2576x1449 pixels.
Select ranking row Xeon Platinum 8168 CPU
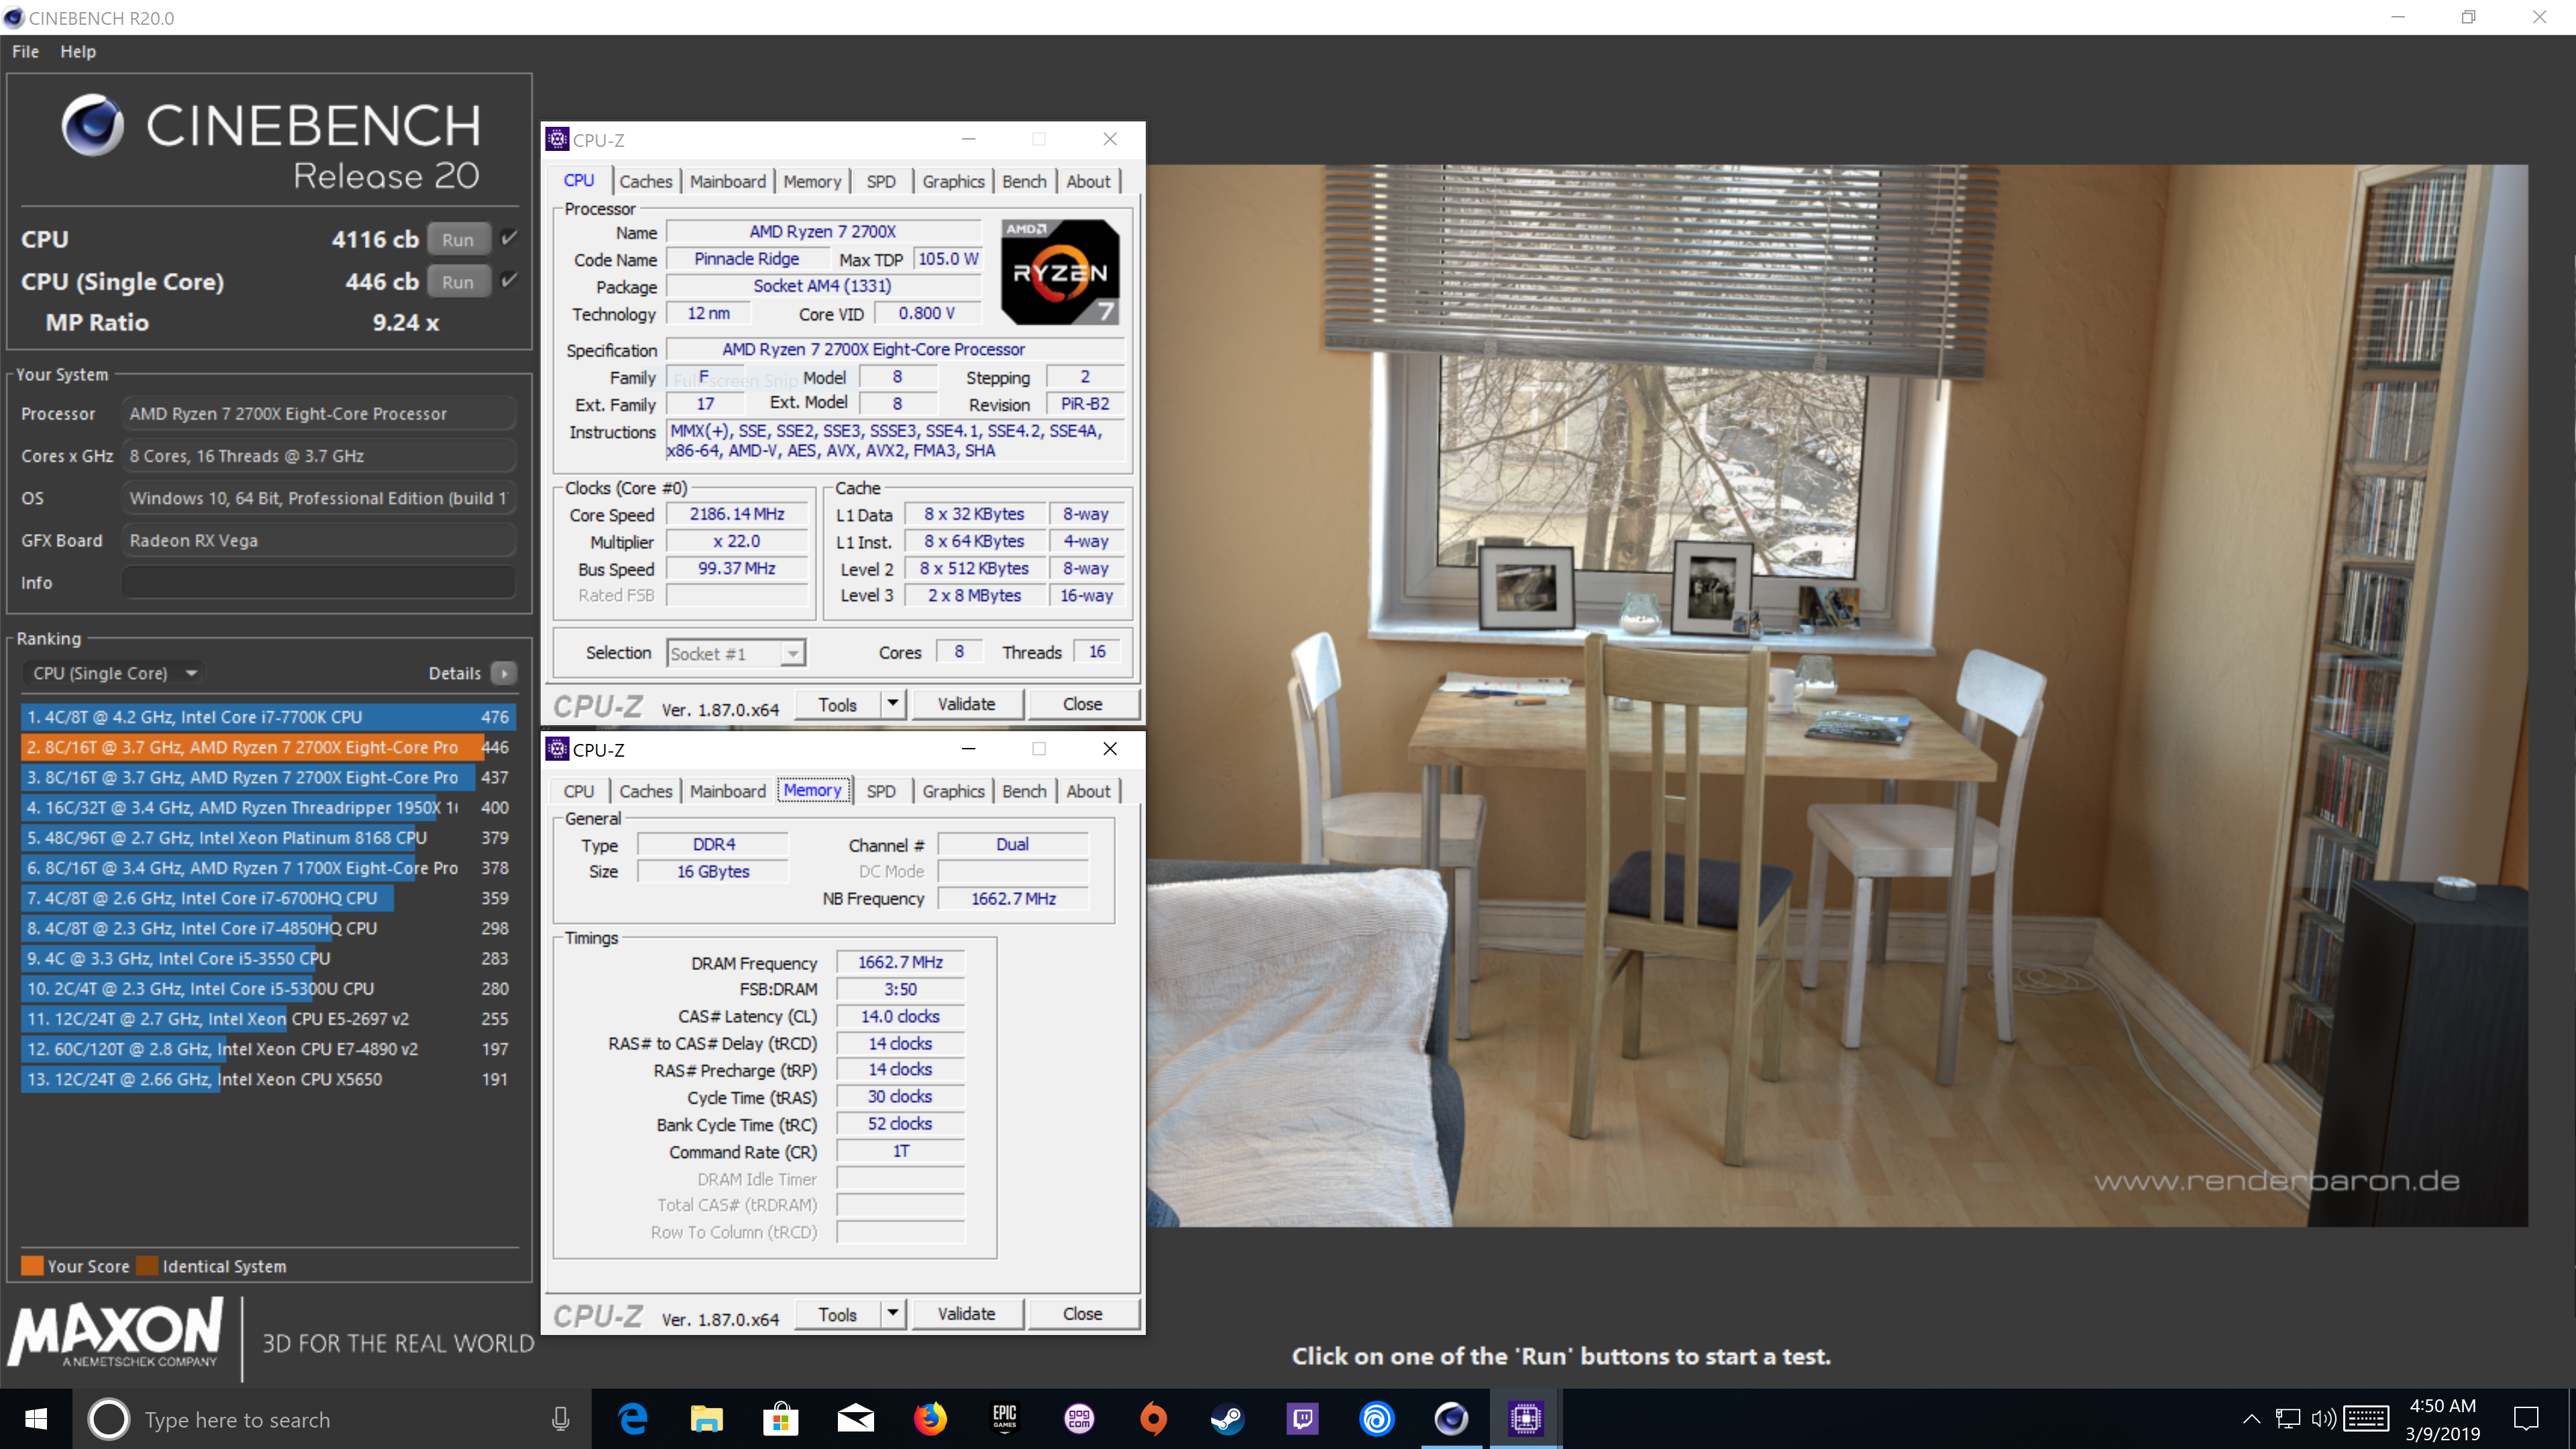tap(267, 837)
